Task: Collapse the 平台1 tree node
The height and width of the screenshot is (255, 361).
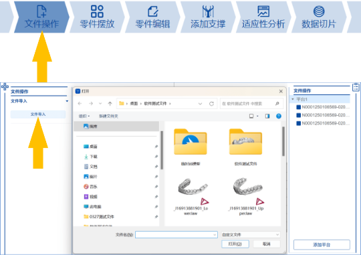Action: [x=293, y=99]
